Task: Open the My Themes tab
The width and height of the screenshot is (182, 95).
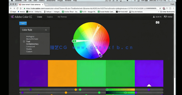Action: (x=62, y=17)
